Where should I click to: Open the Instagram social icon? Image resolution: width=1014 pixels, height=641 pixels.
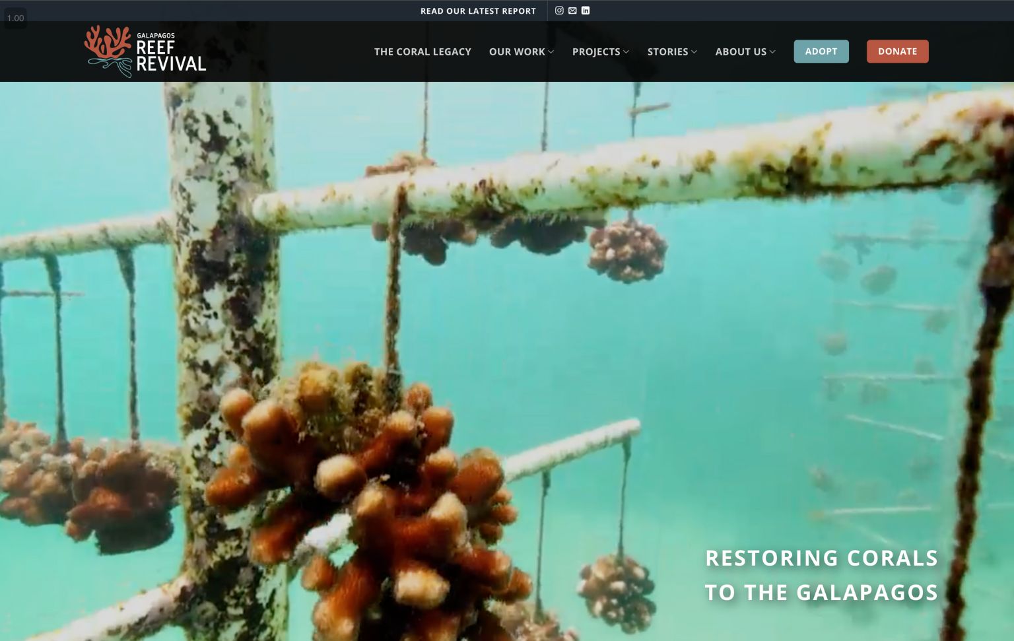coord(559,11)
